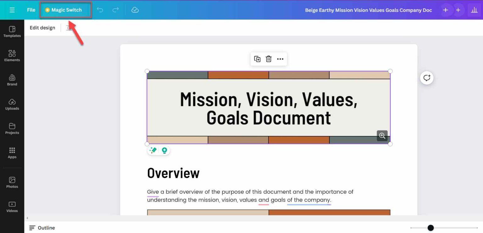Open the Photos panel
This screenshot has height=233, width=483.
pos(12,182)
